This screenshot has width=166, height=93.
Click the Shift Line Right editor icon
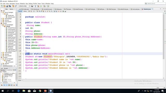tap(56, 11)
